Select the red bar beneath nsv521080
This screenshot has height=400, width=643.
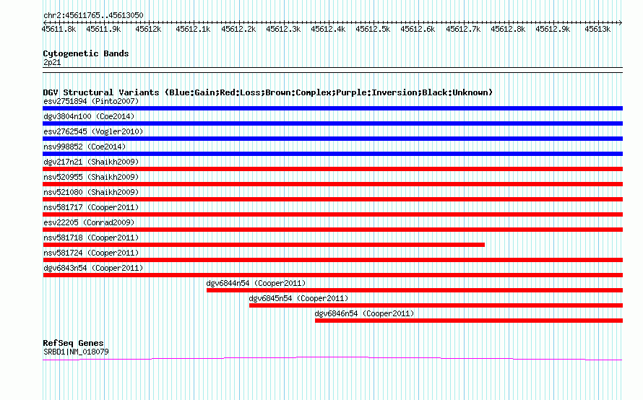pyautogui.click(x=332, y=199)
